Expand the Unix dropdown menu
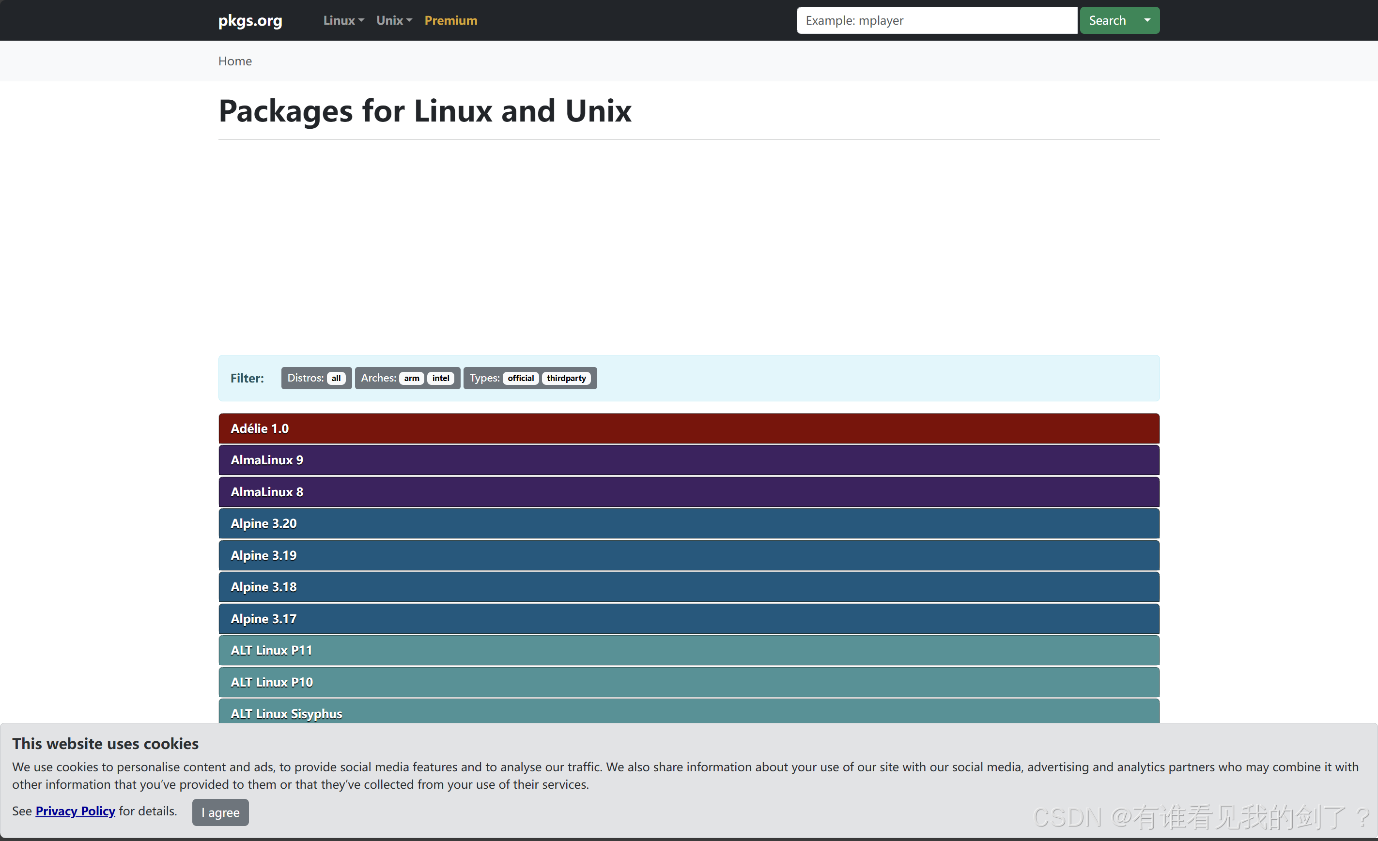Image resolution: width=1378 pixels, height=841 pixels. click(394, 20)
